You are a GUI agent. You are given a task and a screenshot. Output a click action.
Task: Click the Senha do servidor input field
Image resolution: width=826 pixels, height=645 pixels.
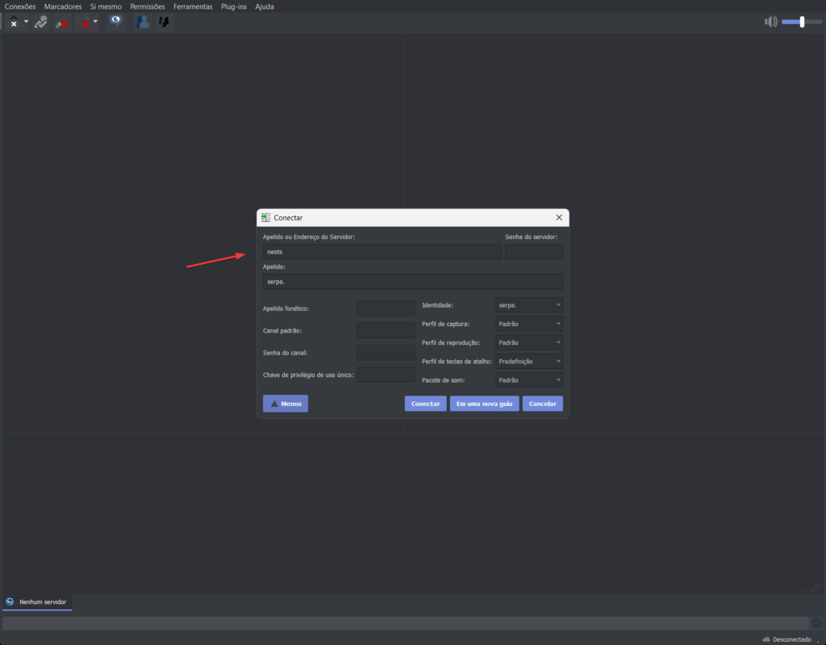pos(533,252)
